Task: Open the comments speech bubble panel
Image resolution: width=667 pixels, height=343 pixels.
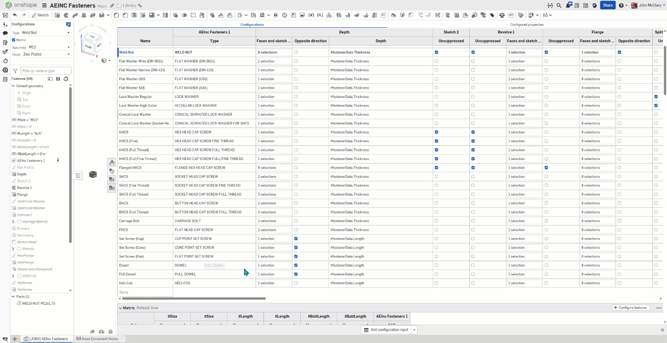Action: pyautogui.click(x=5, y=33)
